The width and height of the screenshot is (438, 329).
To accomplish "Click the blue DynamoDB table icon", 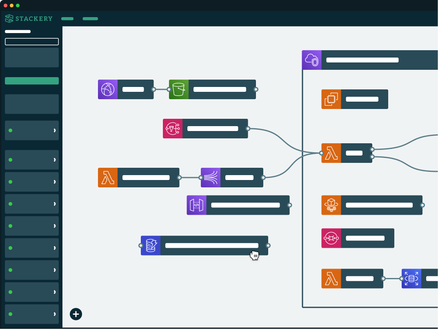I will coord(151,245).
